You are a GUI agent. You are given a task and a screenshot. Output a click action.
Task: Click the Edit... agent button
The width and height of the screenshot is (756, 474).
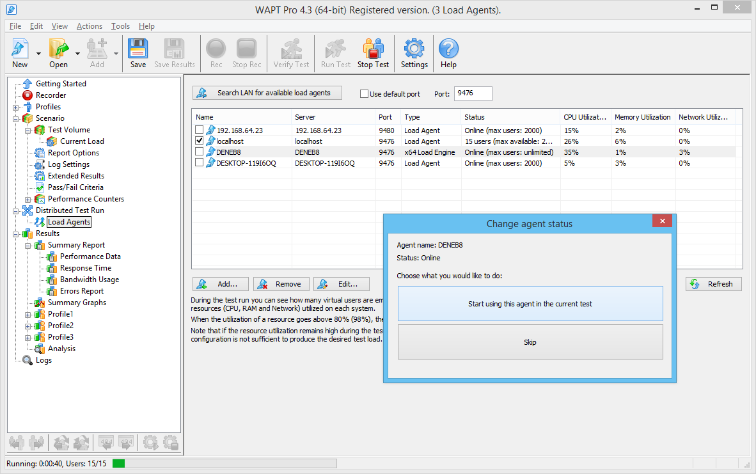pyautogui.click(x=342, y=284)
